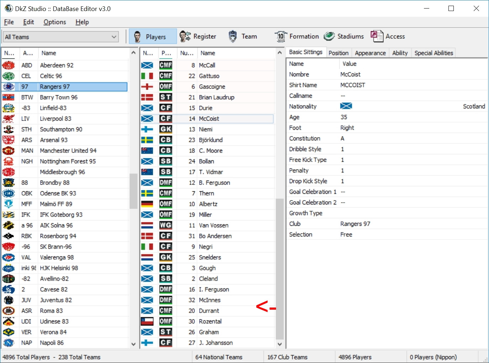The width and height of the screenshot is (489, 363).
Task: Switch to the Appearance tab
Action: click(x=370, y=53)
